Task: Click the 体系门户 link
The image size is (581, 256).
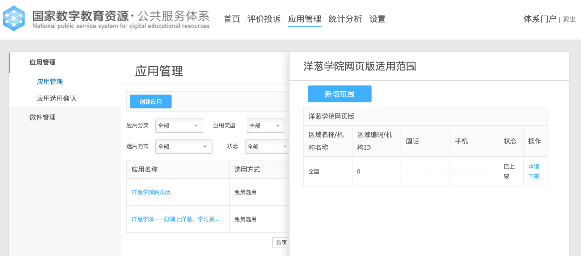Action: coord(539,19)
